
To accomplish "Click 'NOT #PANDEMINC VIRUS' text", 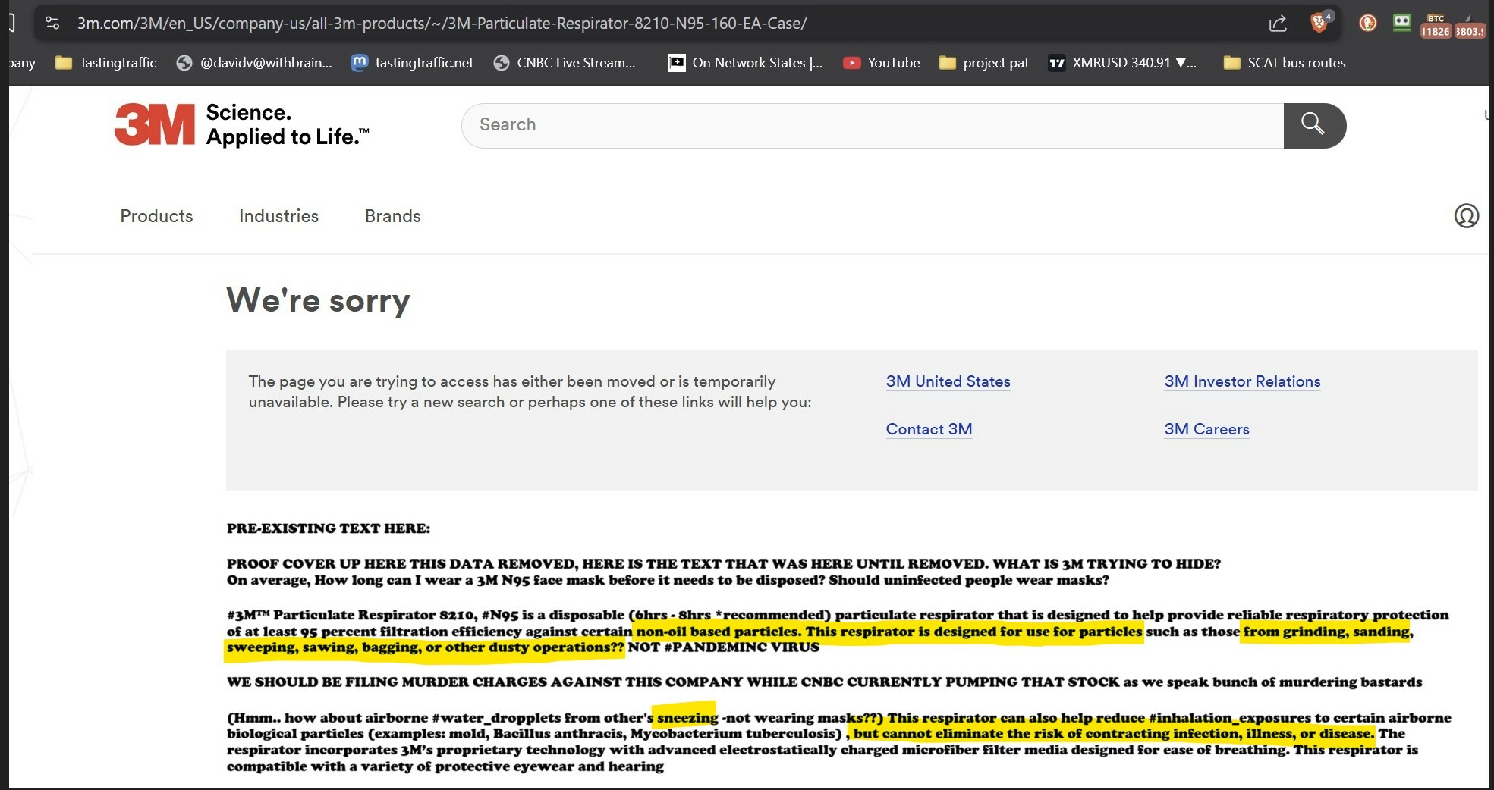I will tap(723, 647).
